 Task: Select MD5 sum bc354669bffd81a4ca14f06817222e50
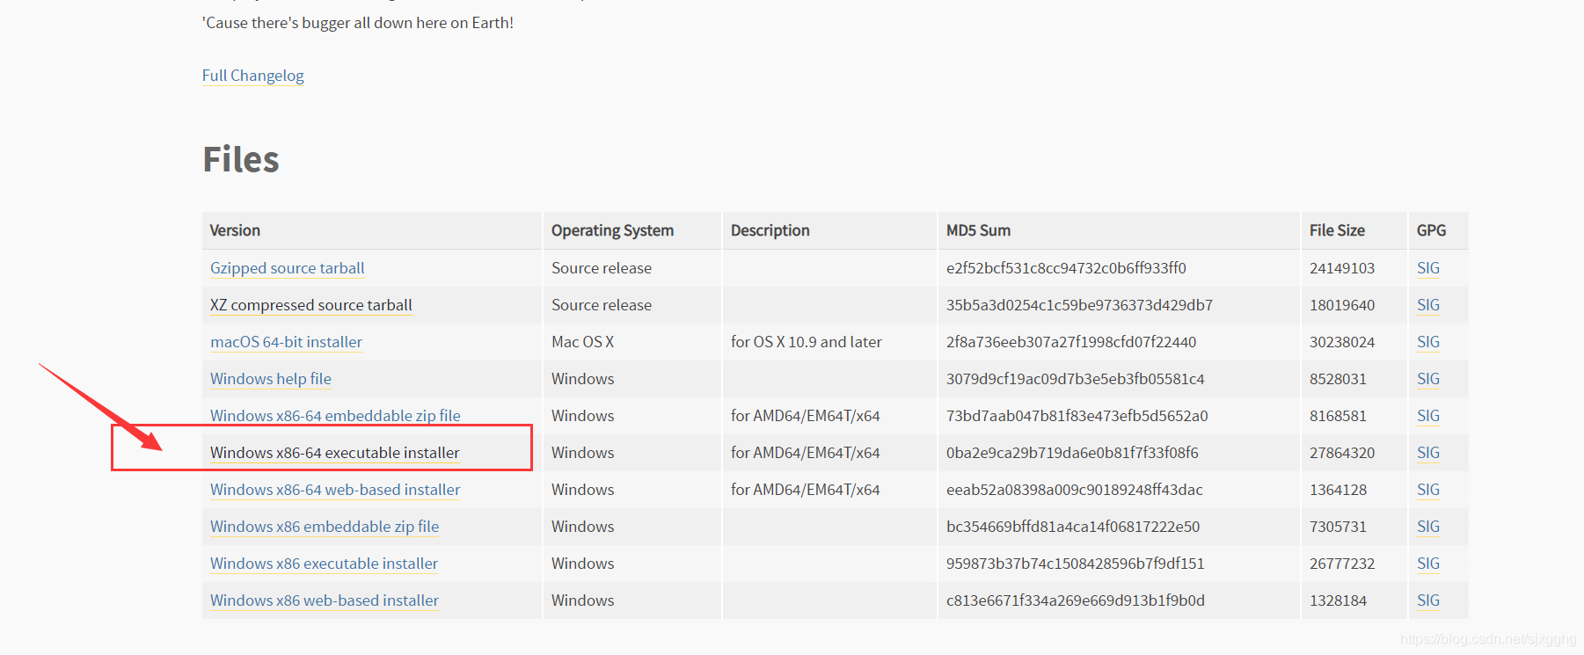tap(1073, 527)
